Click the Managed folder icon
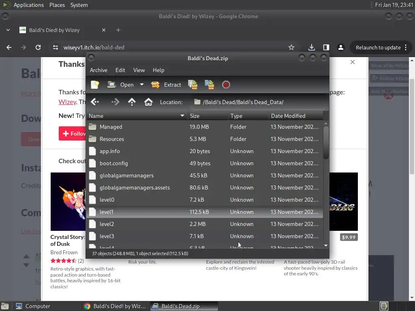This screenshot has height=311, width=415. [92, 127]
